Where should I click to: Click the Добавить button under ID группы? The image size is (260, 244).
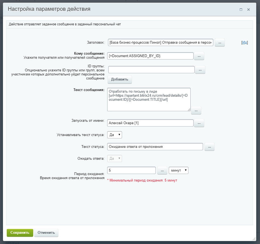point(120,80)
